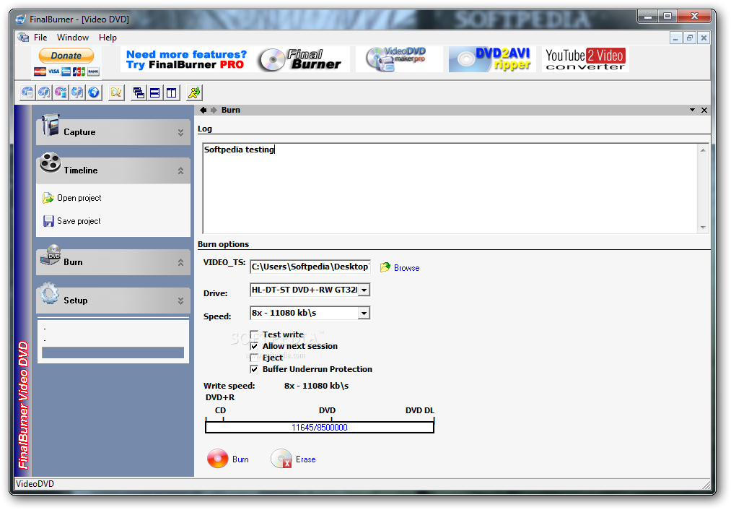Click the Log scrollbar up arrow
Image resolution: width=731 pixels, height=510 pixels.
[x=703, y=150]
